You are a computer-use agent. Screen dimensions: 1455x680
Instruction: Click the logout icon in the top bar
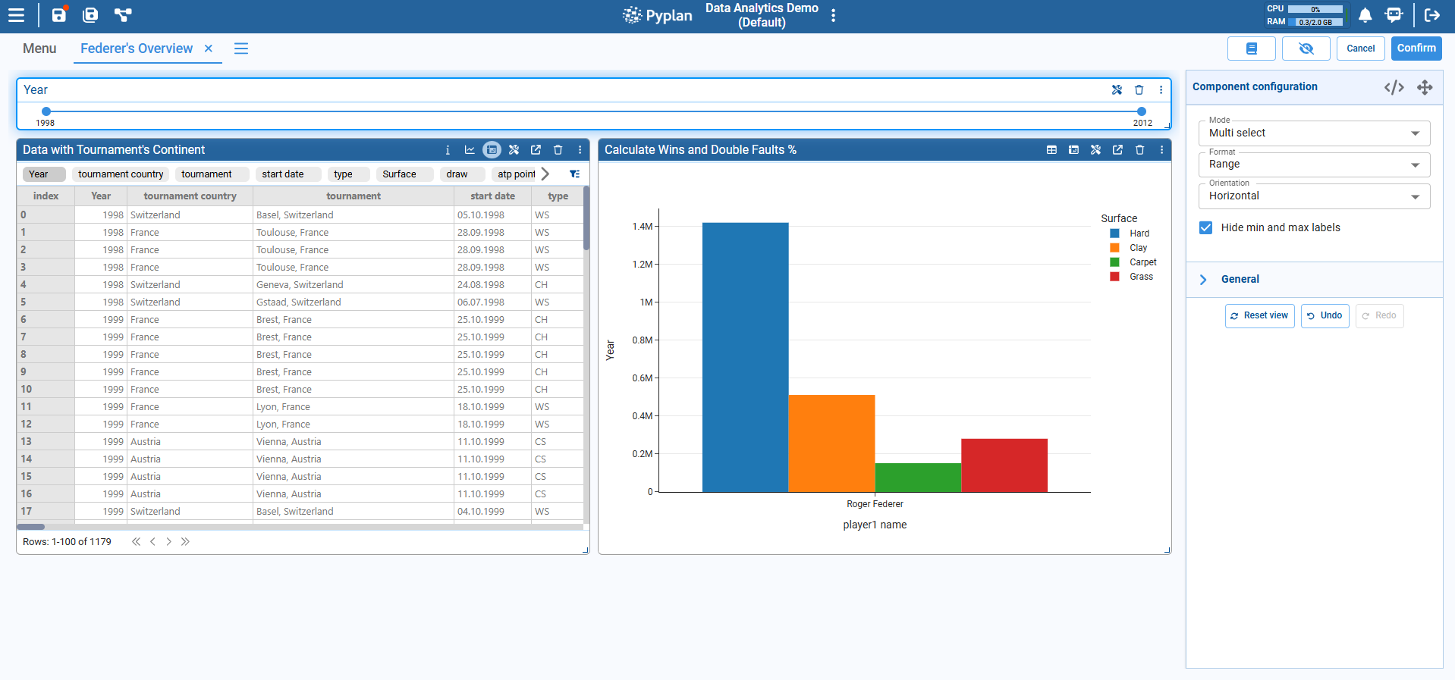tap(1431, 15)
